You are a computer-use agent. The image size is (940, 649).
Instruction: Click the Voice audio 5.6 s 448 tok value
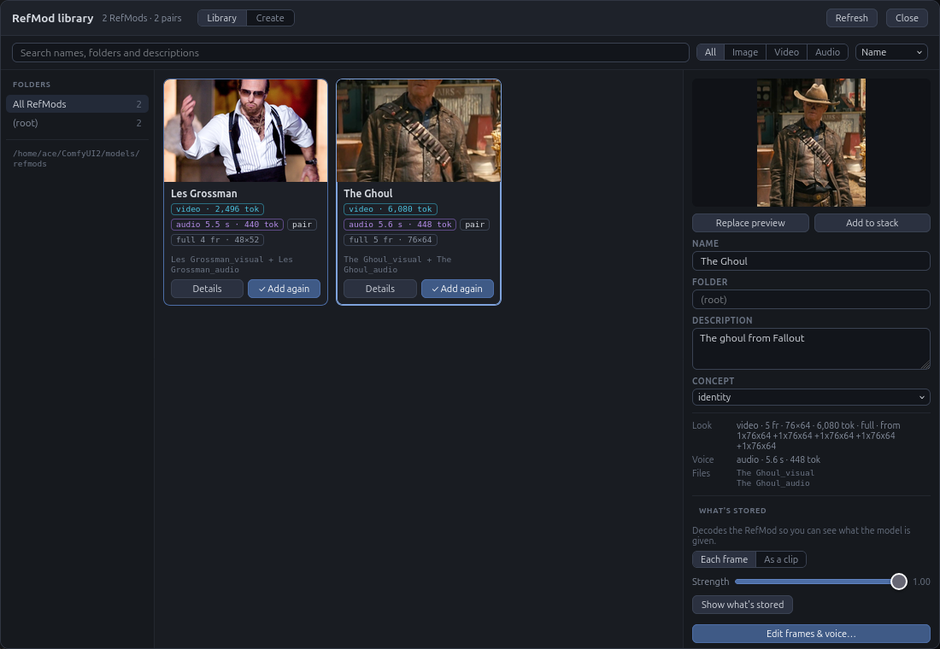778,459
